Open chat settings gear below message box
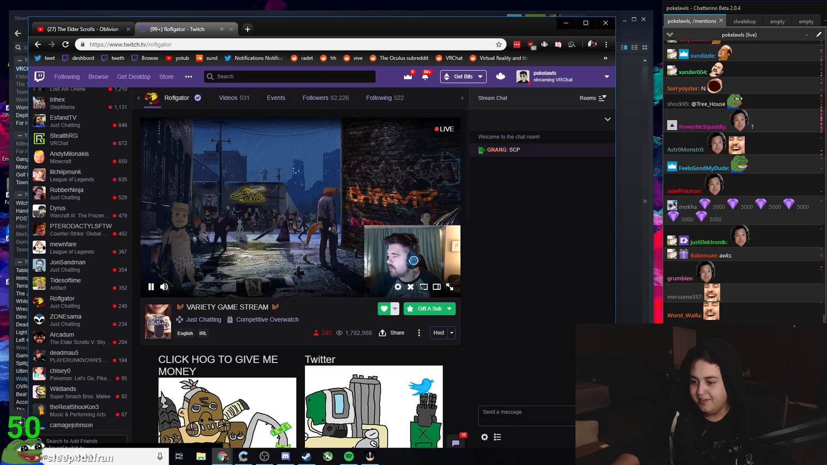This screenshot has width=827, height=465. point(484,437)
